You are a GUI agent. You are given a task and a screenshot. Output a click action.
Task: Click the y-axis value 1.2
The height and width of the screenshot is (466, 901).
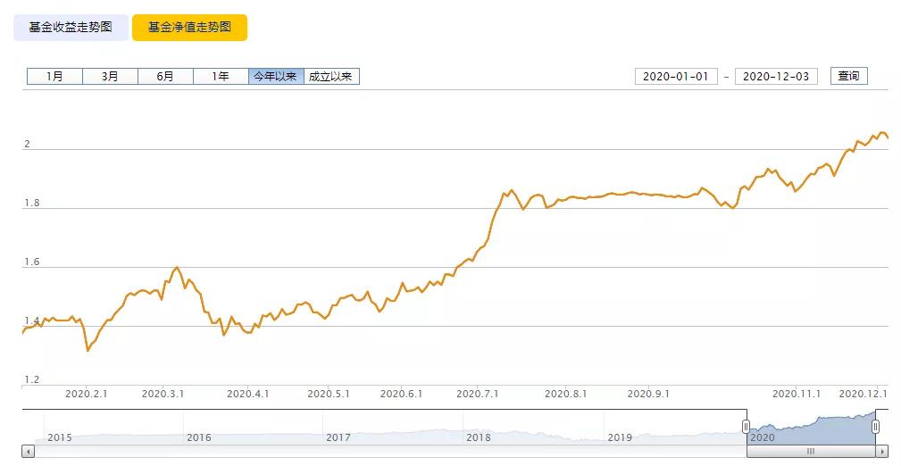coord(31,379)
